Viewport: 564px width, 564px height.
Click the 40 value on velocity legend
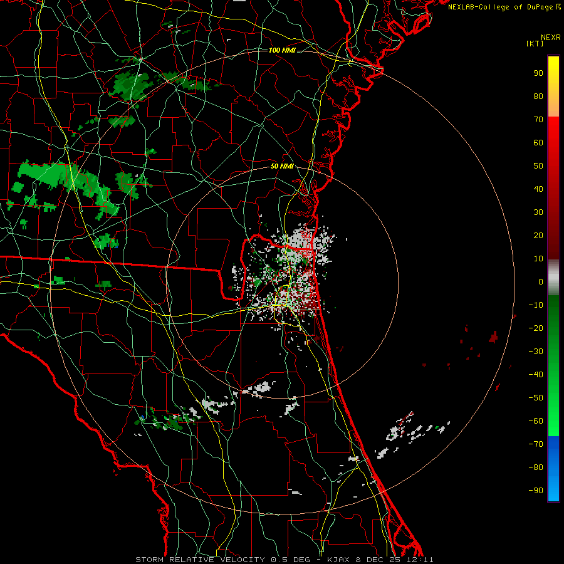538,189
